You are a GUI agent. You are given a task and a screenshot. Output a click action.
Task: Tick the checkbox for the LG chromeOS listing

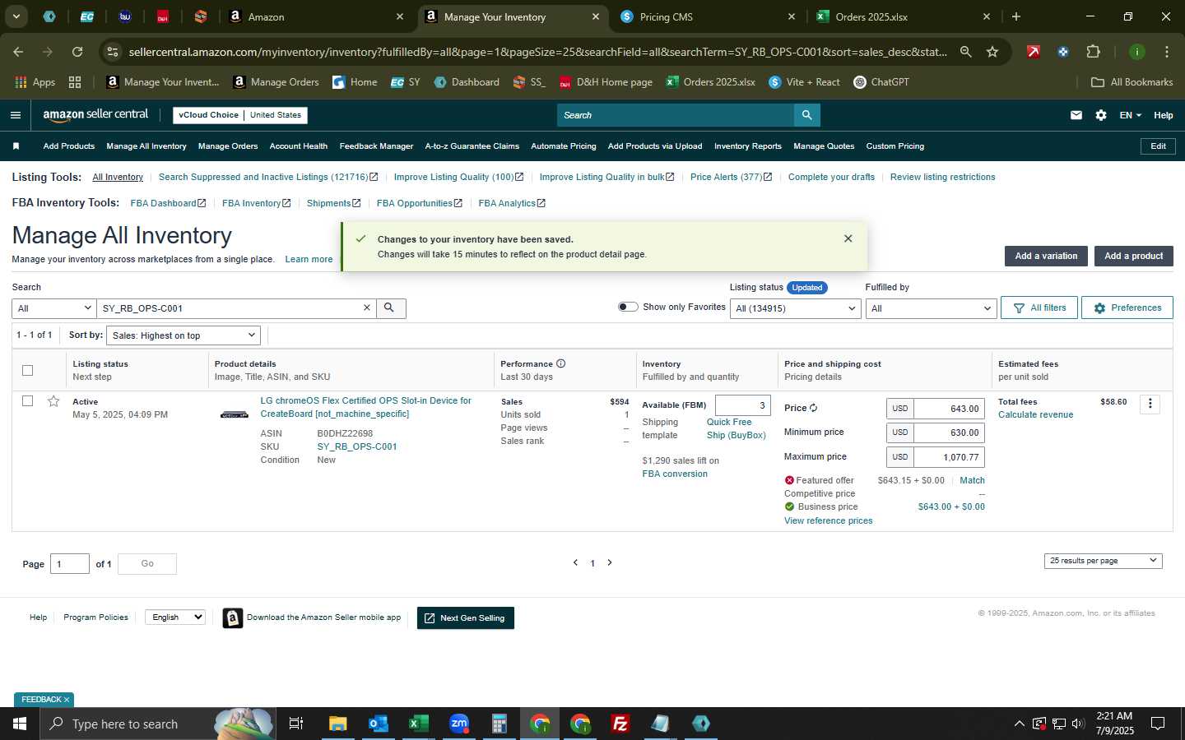point(27,401)
